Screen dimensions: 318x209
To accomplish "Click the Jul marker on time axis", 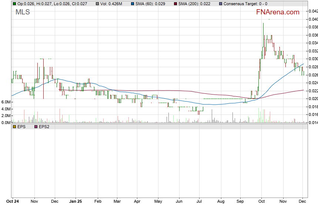I will (x=199, y=202).
